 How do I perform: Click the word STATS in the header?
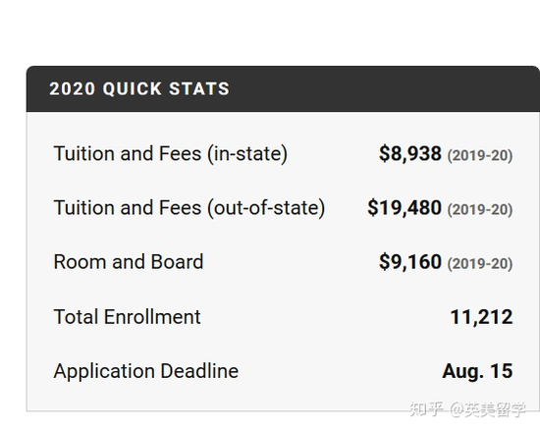199,88
